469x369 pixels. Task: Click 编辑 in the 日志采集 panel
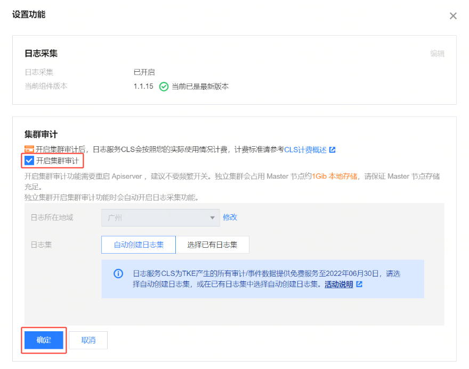[x=438, y=53]
